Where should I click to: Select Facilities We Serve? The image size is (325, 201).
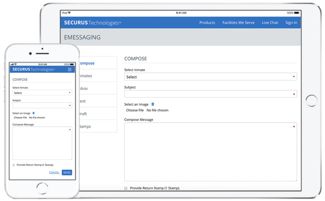(x=238, y=23)
